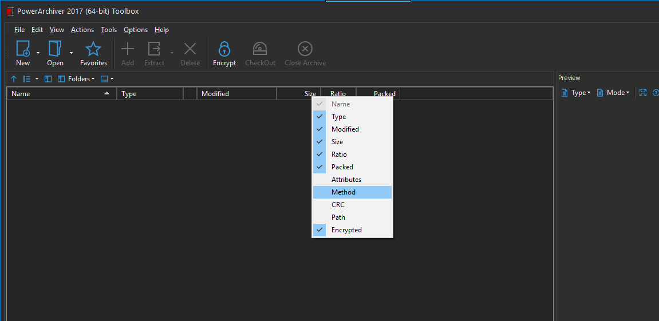Sort by the Type column header
The width and height of the screenshot is (659, 321).
pos(150,94)
